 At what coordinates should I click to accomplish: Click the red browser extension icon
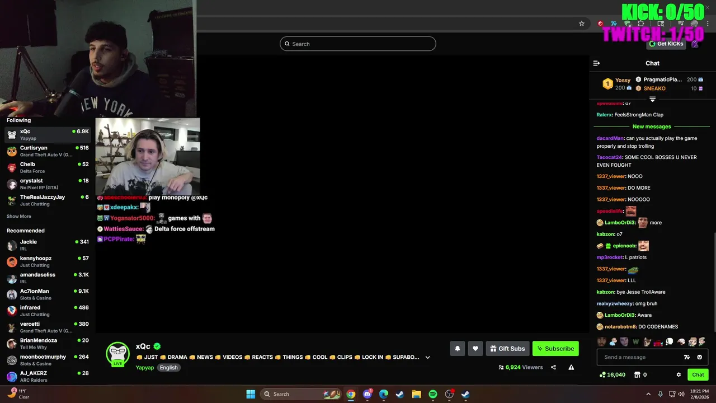(x=600, y=24)
